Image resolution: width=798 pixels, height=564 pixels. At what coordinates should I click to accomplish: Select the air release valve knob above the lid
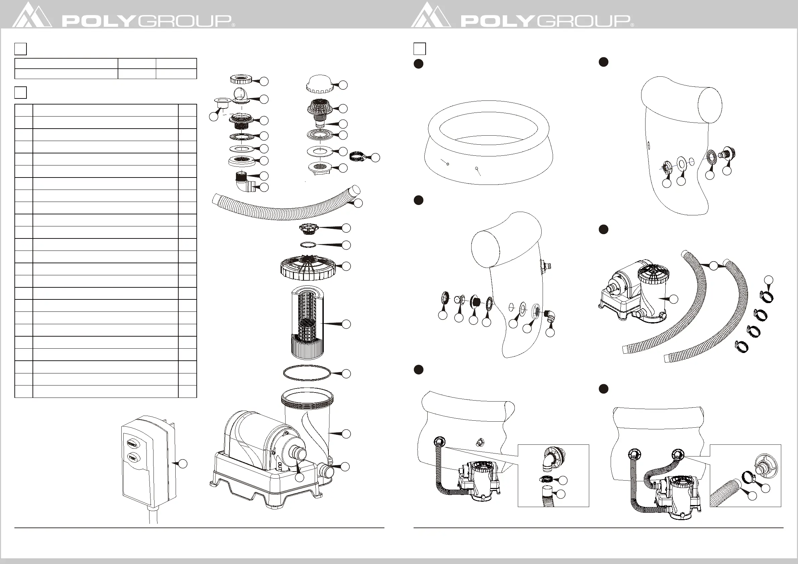click(309, 229)
